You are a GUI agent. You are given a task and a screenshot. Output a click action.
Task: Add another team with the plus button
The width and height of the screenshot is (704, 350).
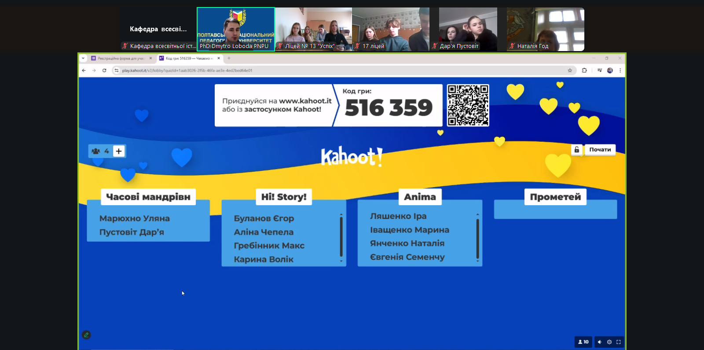tap(118, 151)
